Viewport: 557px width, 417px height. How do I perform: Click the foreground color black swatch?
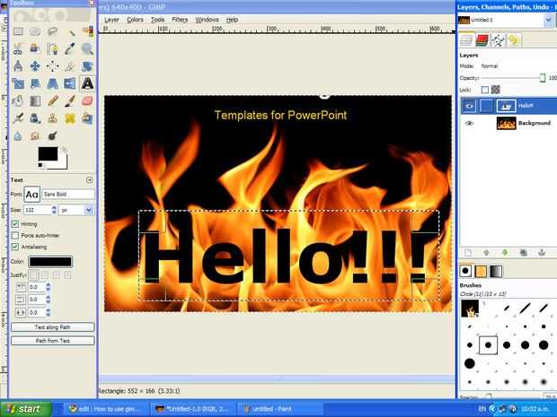48,154
